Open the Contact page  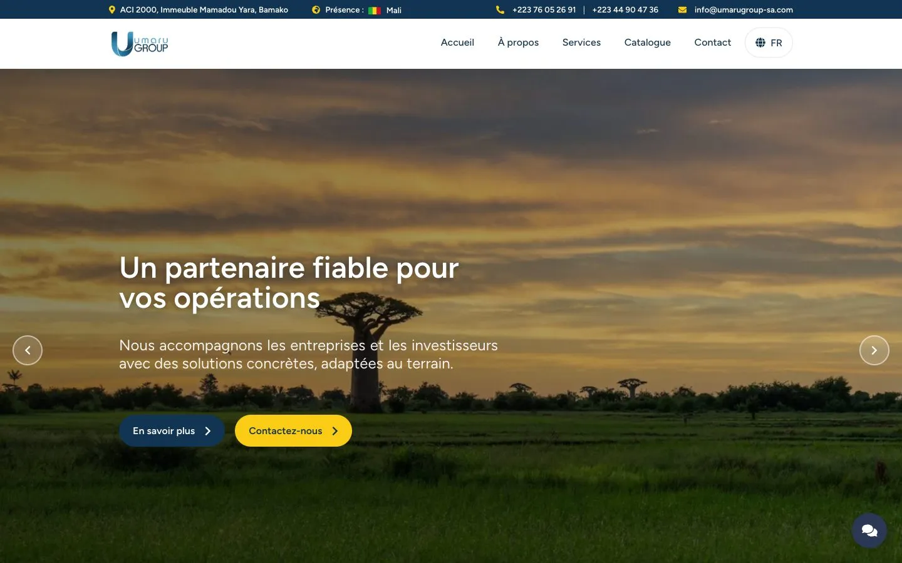click(x=713, y=43)
